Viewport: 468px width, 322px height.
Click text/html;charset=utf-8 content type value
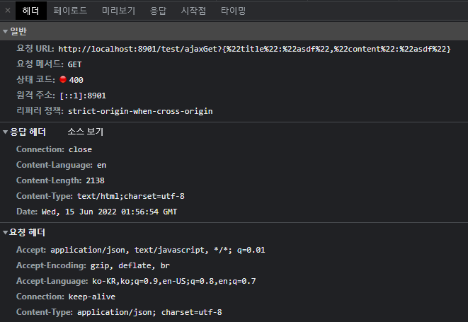(131, 196)
